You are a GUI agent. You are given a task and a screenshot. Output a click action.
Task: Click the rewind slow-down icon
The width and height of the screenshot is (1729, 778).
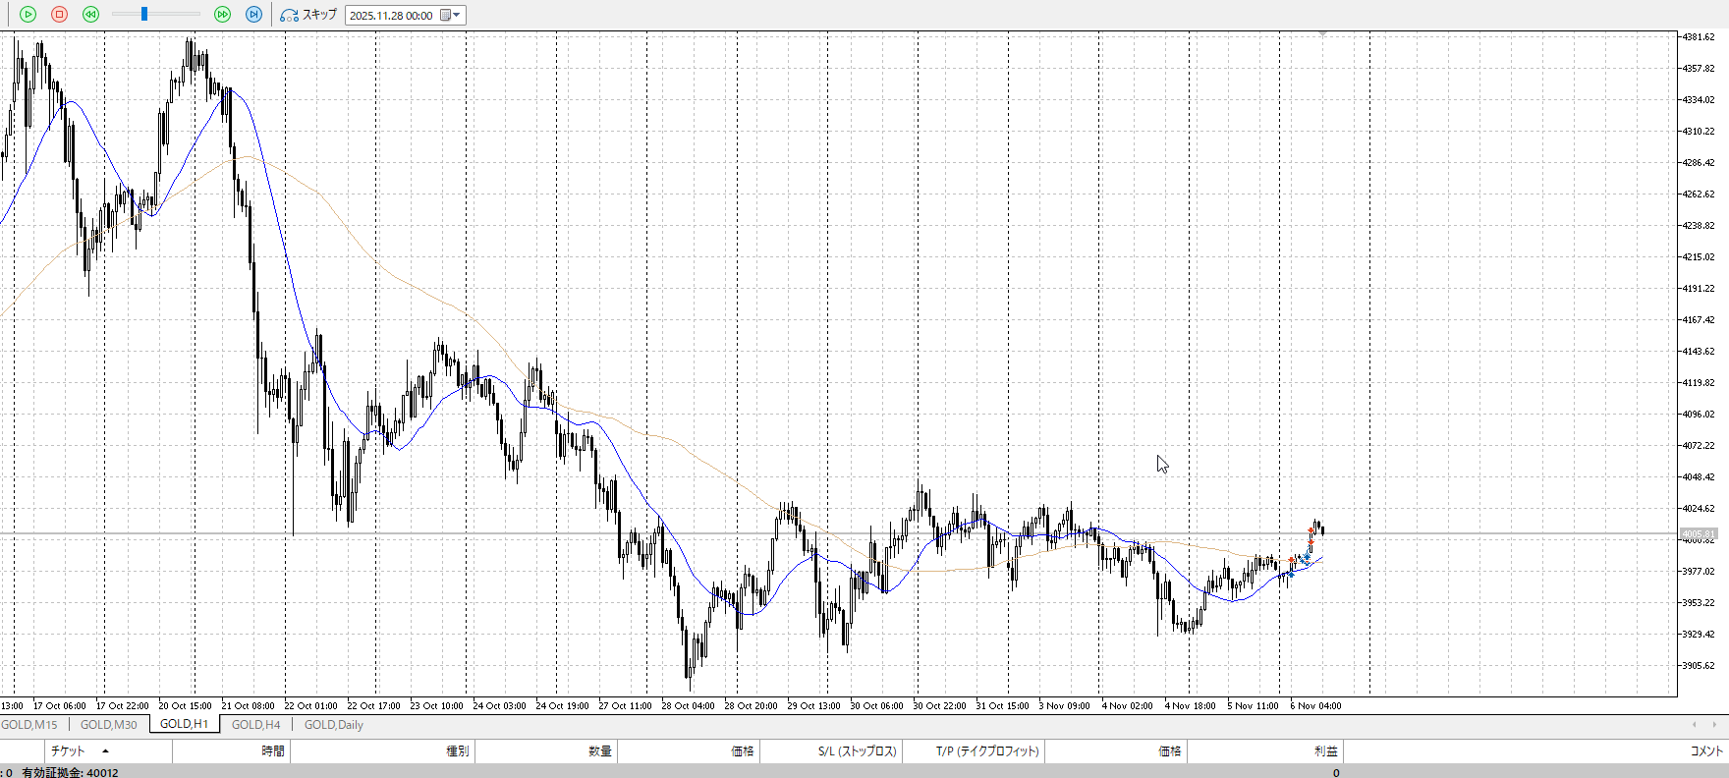(90, 15)
